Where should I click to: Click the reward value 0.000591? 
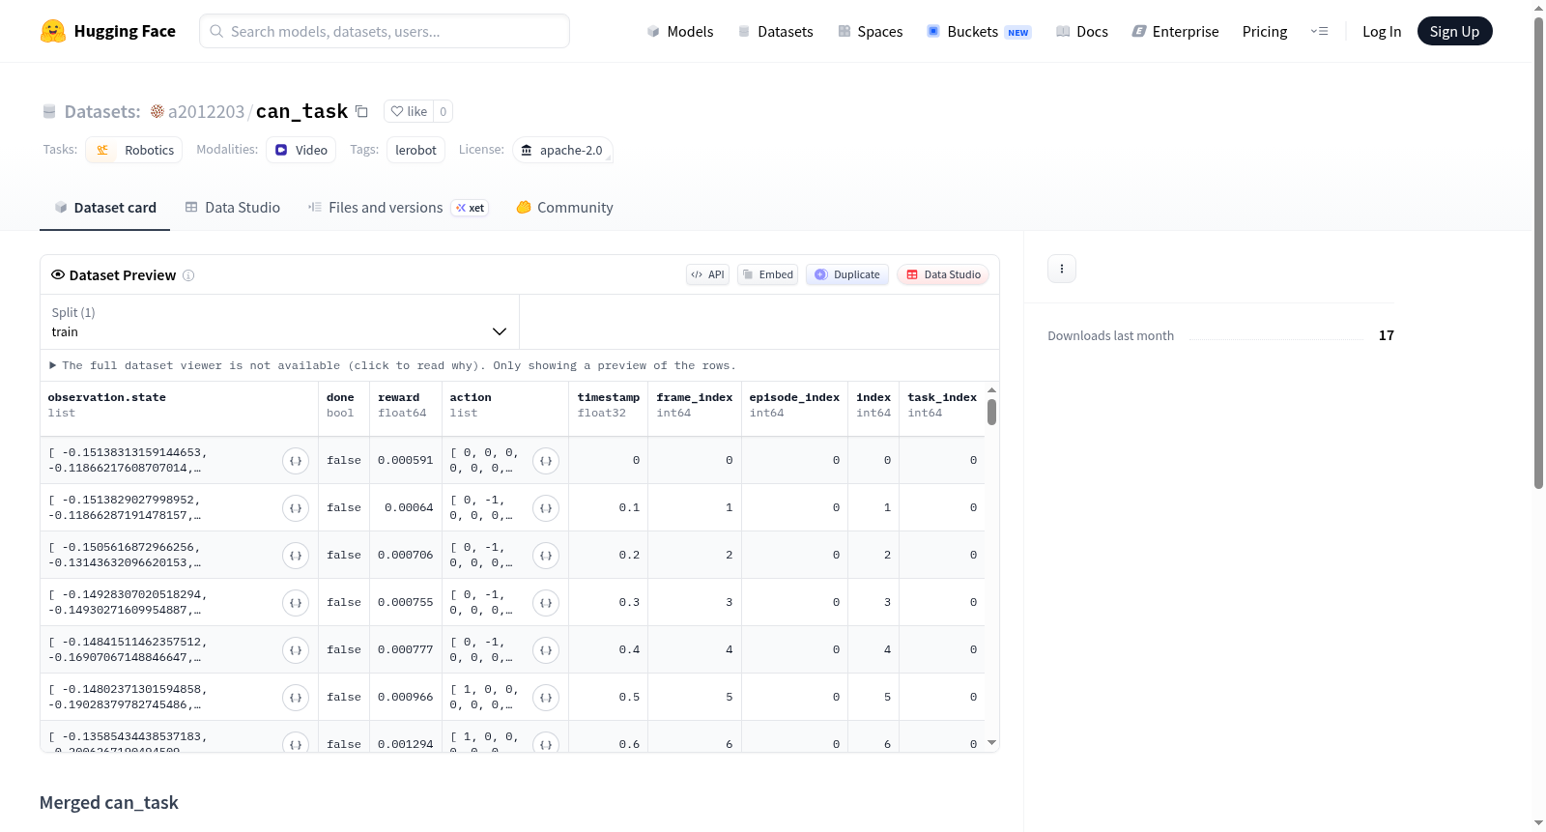pos(406,461)
